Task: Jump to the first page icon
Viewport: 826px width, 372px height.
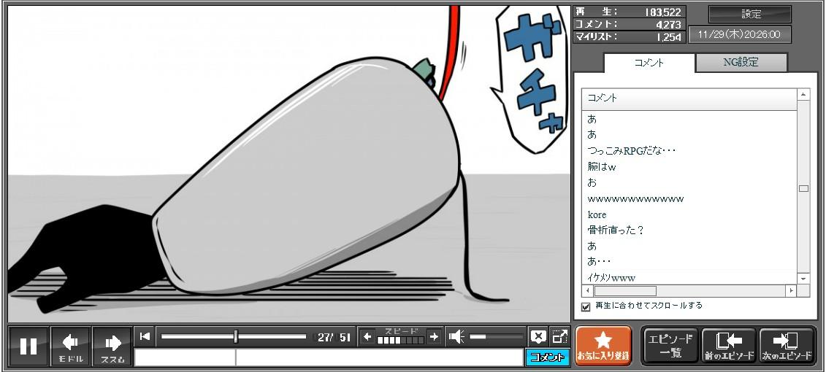Action: tap(145, 336)
